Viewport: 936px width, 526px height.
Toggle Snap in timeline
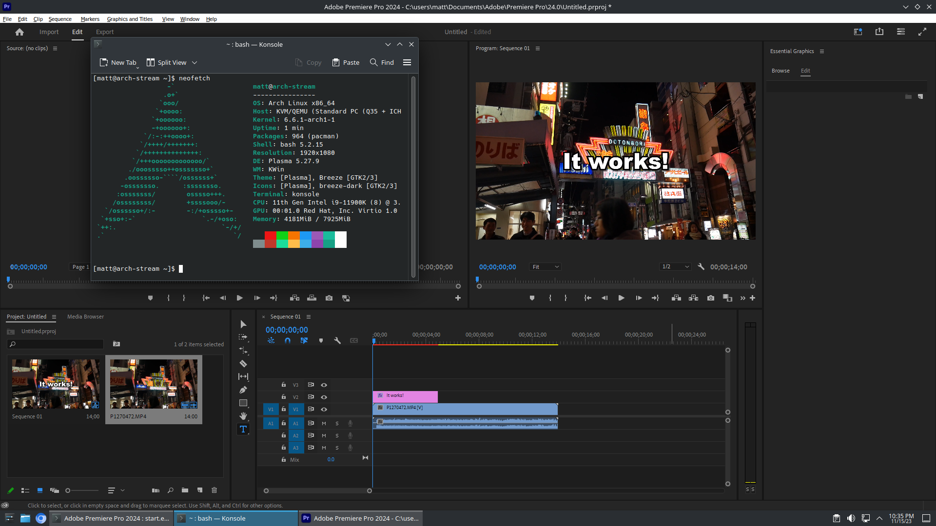pos(288,341)
